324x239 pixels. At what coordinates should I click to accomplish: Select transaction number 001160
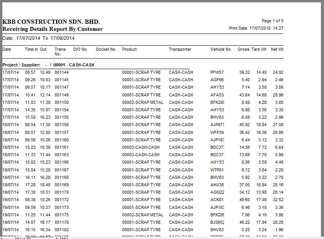(x=62, y=140)
